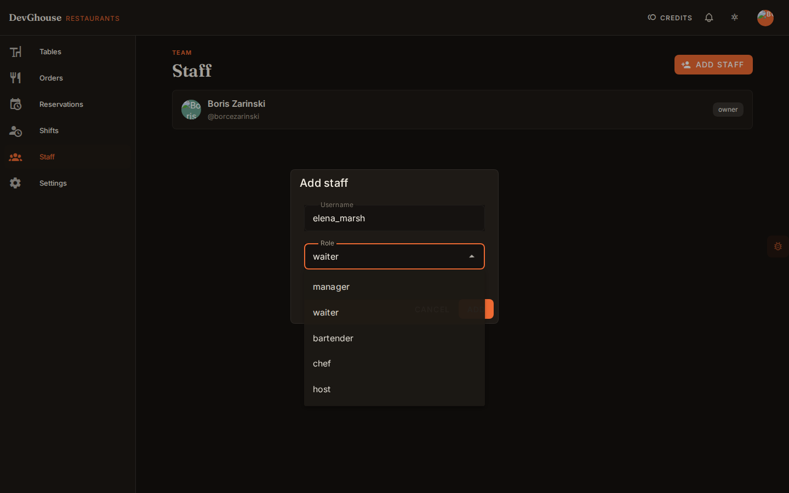Select waiter role option in list
This screenshot has height=493, width=789.
395,313
